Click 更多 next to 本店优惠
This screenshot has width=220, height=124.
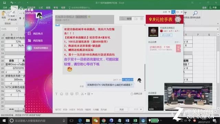[x=177, y=42]
